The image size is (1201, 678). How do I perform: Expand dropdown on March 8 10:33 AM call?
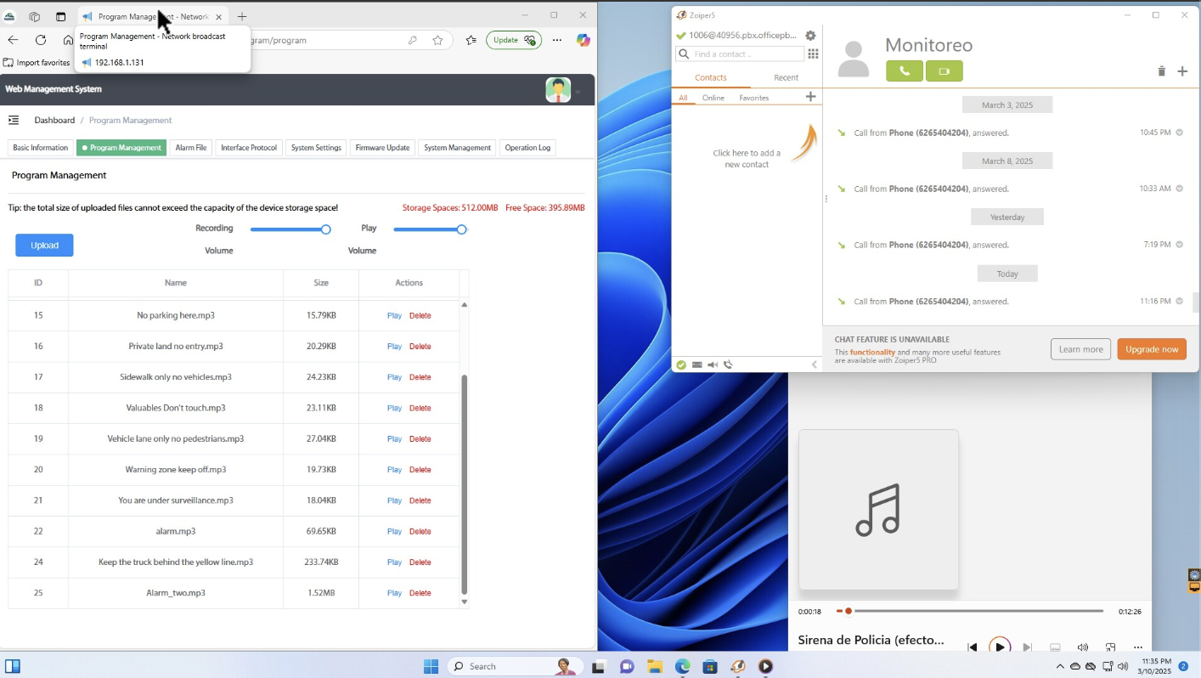tap(1180, 189)
